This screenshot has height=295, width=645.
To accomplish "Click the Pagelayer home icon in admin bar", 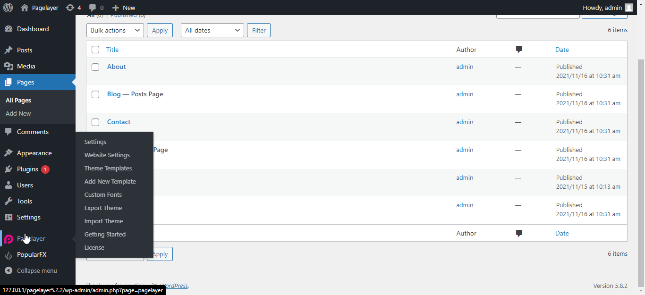I will click(x=25, y=8).
